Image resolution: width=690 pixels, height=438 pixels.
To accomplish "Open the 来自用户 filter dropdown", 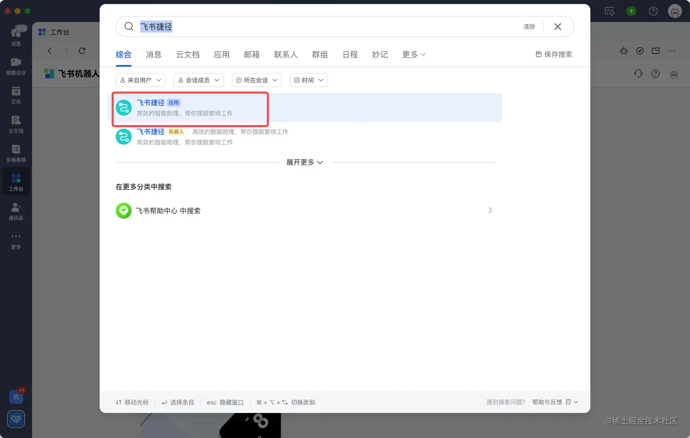I will (141, 80).
